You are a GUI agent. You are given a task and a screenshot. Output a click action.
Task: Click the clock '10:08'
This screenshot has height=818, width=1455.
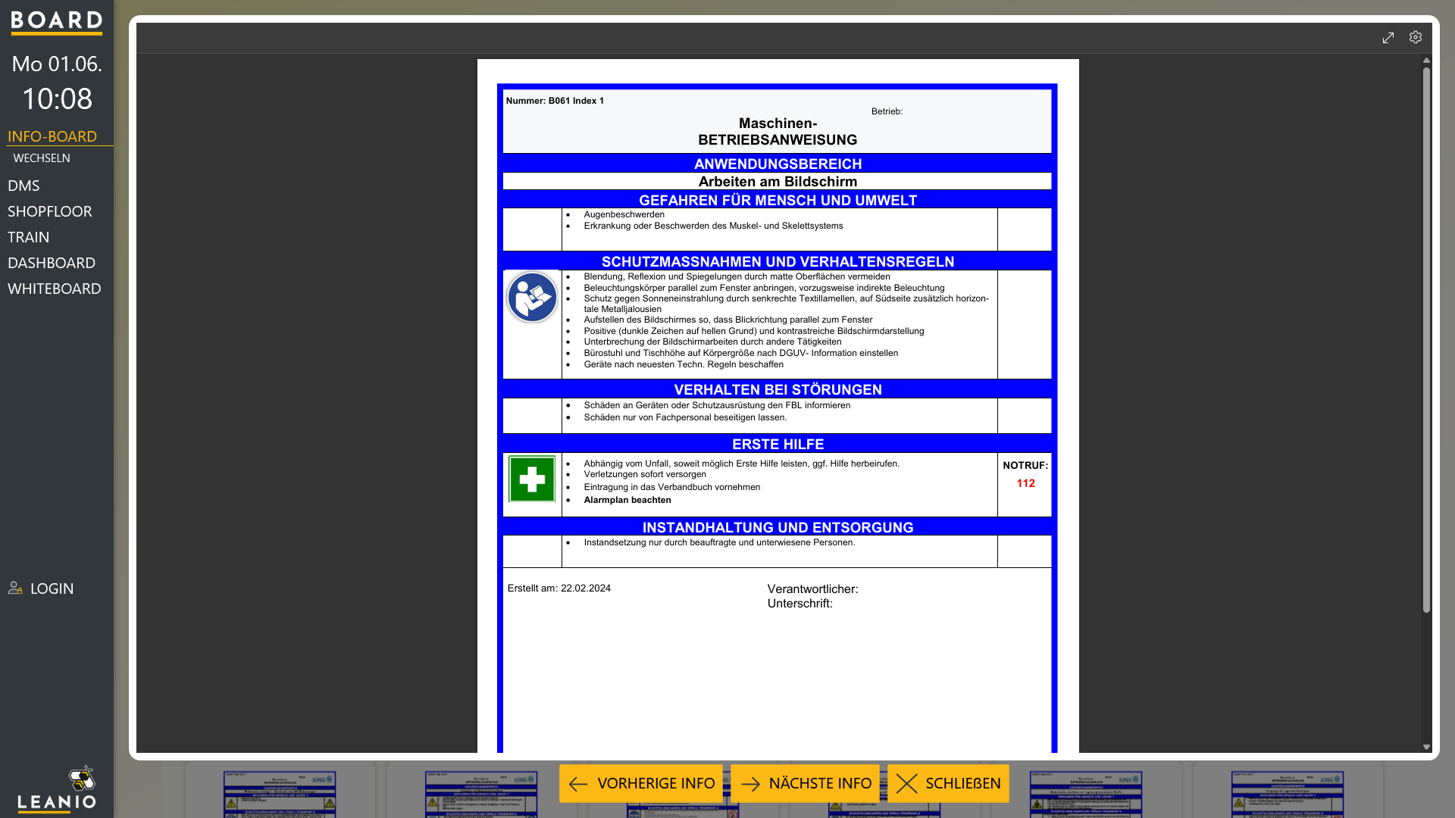coord(57,98)
